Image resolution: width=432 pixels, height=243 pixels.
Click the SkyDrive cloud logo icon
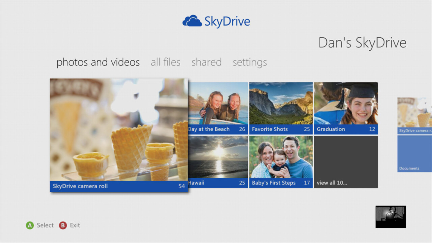pos(192,21)
